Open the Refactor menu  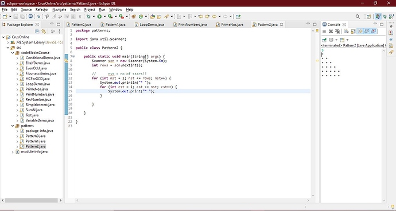[x=42, y=10]
